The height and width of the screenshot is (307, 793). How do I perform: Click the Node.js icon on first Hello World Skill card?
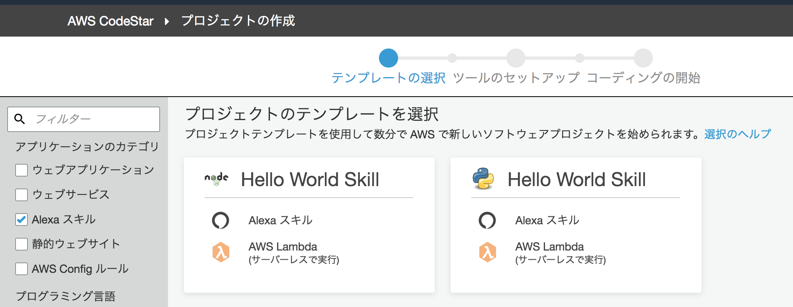pyautogui.click(x=216, y=179)
